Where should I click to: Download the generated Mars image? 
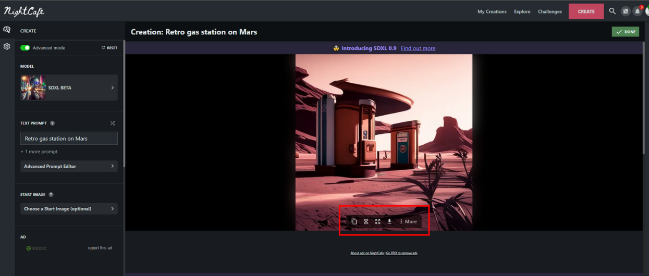tap(389, 221)
